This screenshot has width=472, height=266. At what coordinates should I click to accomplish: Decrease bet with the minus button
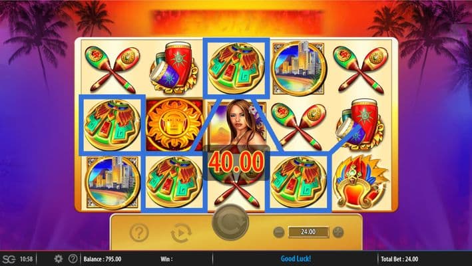pos(279,232)
